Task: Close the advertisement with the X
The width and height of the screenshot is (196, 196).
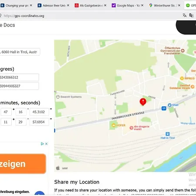Action: click(46, 144)
